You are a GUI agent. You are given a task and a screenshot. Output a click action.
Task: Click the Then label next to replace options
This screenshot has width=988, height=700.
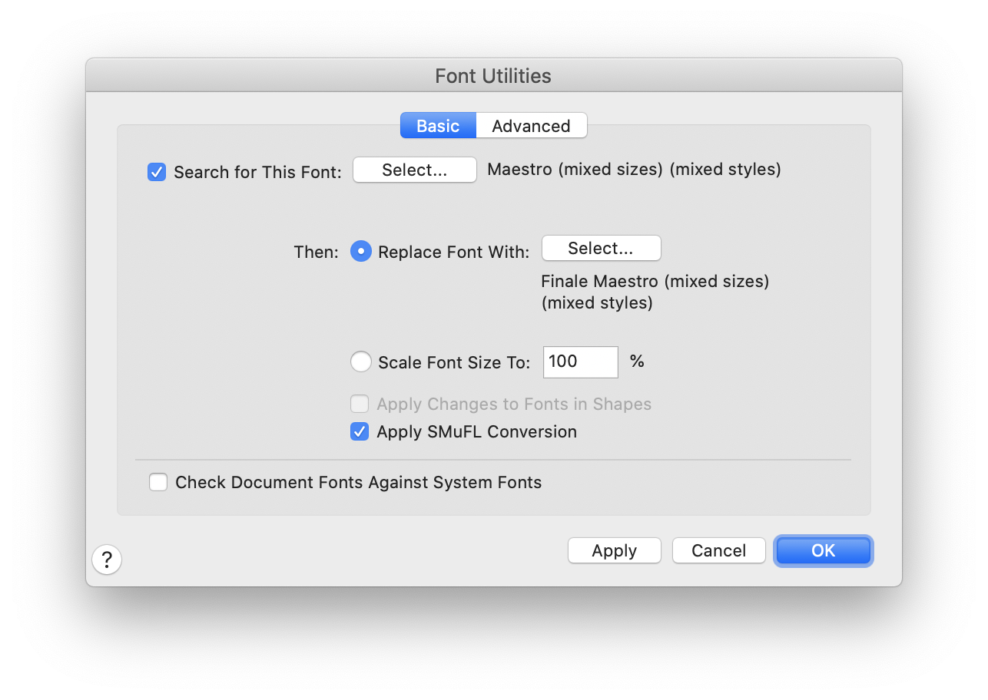tap(315, 251)
